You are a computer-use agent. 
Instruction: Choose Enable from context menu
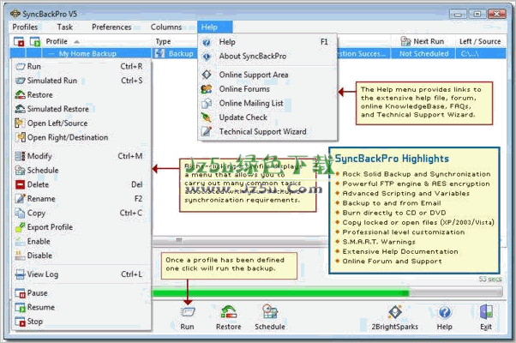[81, 241]
